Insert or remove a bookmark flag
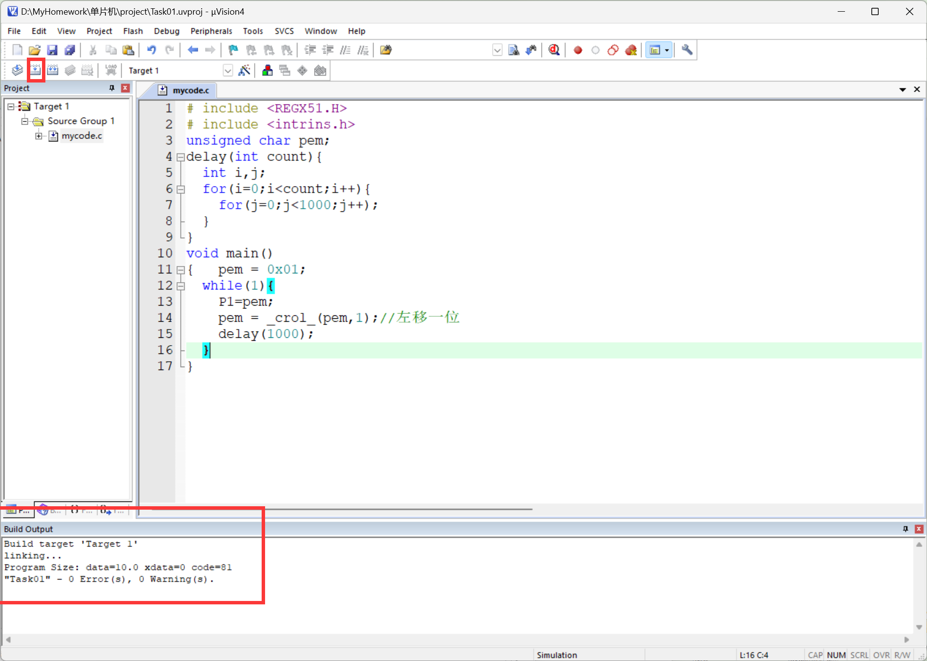The width and height of the screenshot is (927, 661). click(233, 50)
